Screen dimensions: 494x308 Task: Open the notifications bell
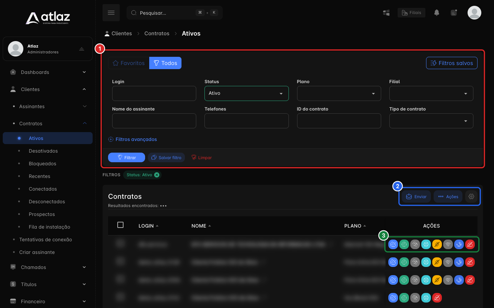click(437, 13)
